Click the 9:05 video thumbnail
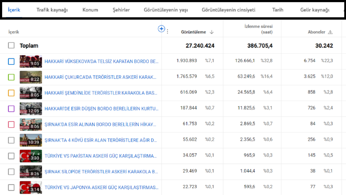 click(x=31, y=62)
